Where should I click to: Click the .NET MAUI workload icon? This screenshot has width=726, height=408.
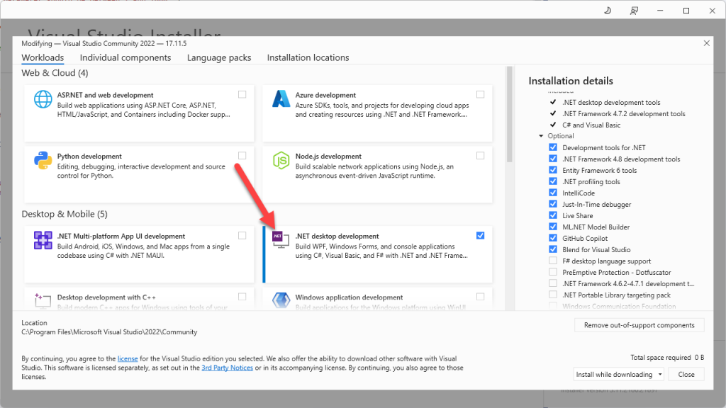pyautogui.click(x=43, y=241)
